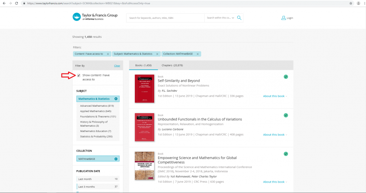Expand 'About this book' for Unbounded Functionals

point(275,135)
